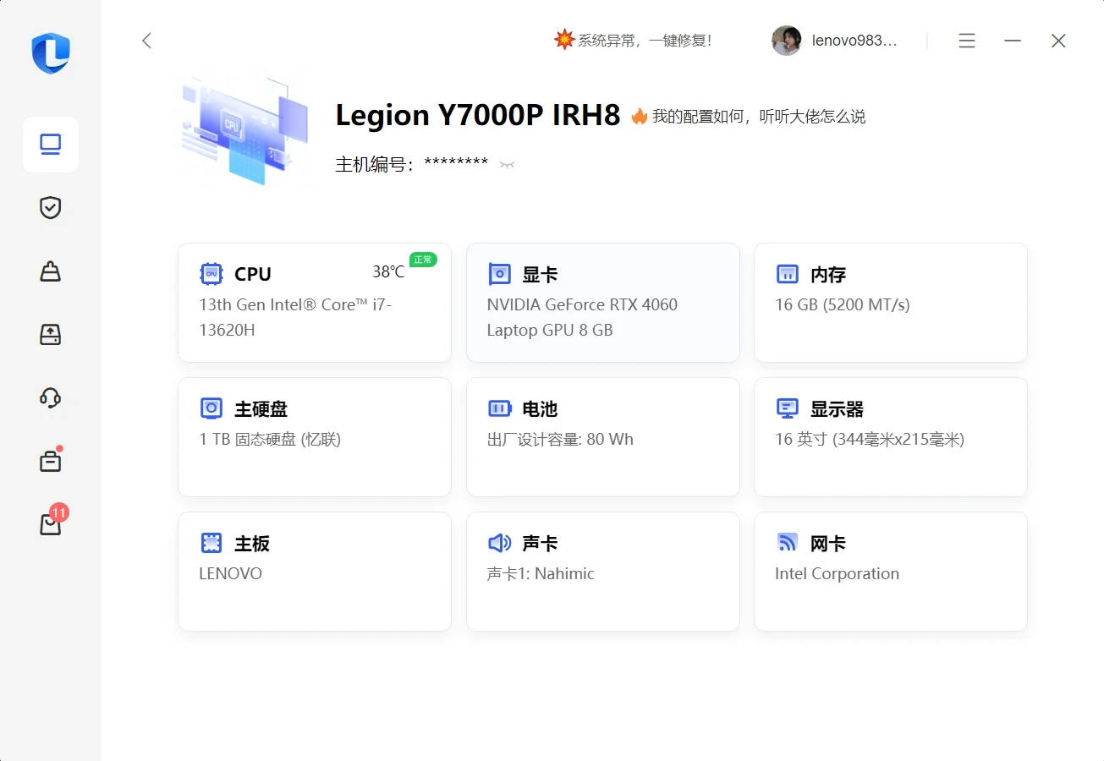Open the security shield icon in sidebar
This screenshot has width=1104, height=761.
[51, 208]
